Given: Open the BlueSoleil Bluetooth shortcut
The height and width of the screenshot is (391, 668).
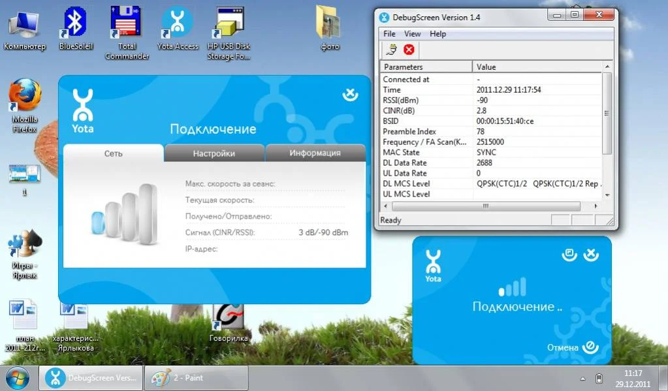Looking at the screenshot, I should click(x=75, y=28).
